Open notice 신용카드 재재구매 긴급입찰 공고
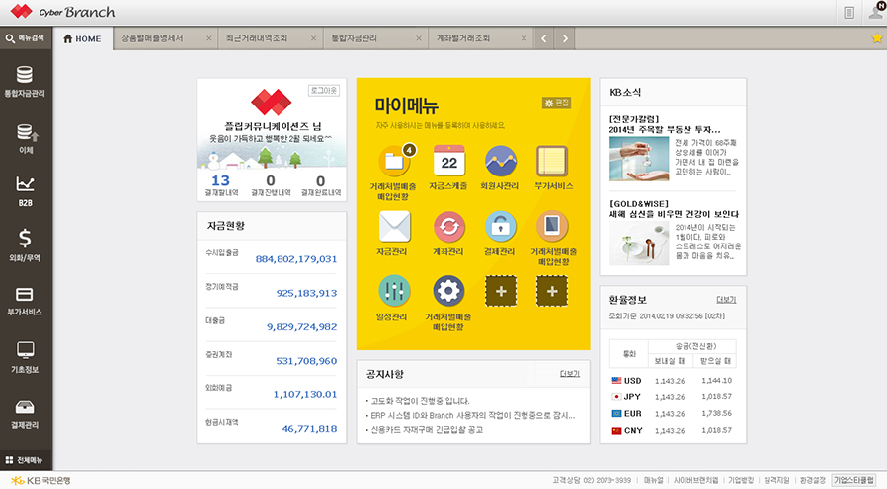The width and height of the screenshot is (887, 489). pos(425,430)
